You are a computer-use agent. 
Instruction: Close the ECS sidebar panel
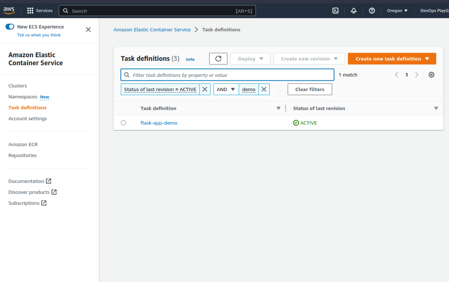pyautogui.click(x=88, y=30)
